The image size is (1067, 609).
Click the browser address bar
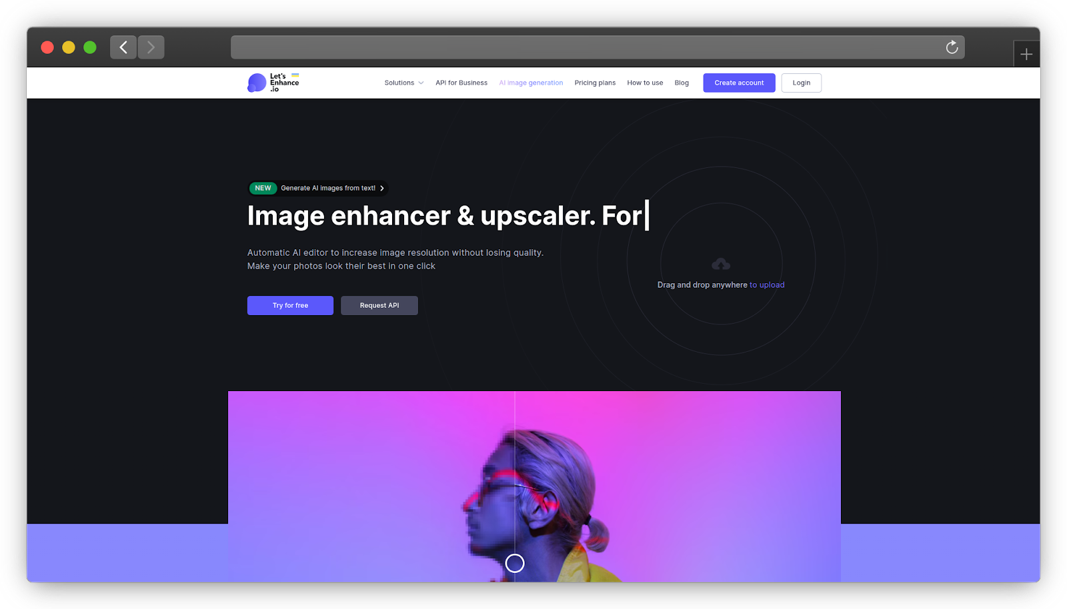[587, 47]
